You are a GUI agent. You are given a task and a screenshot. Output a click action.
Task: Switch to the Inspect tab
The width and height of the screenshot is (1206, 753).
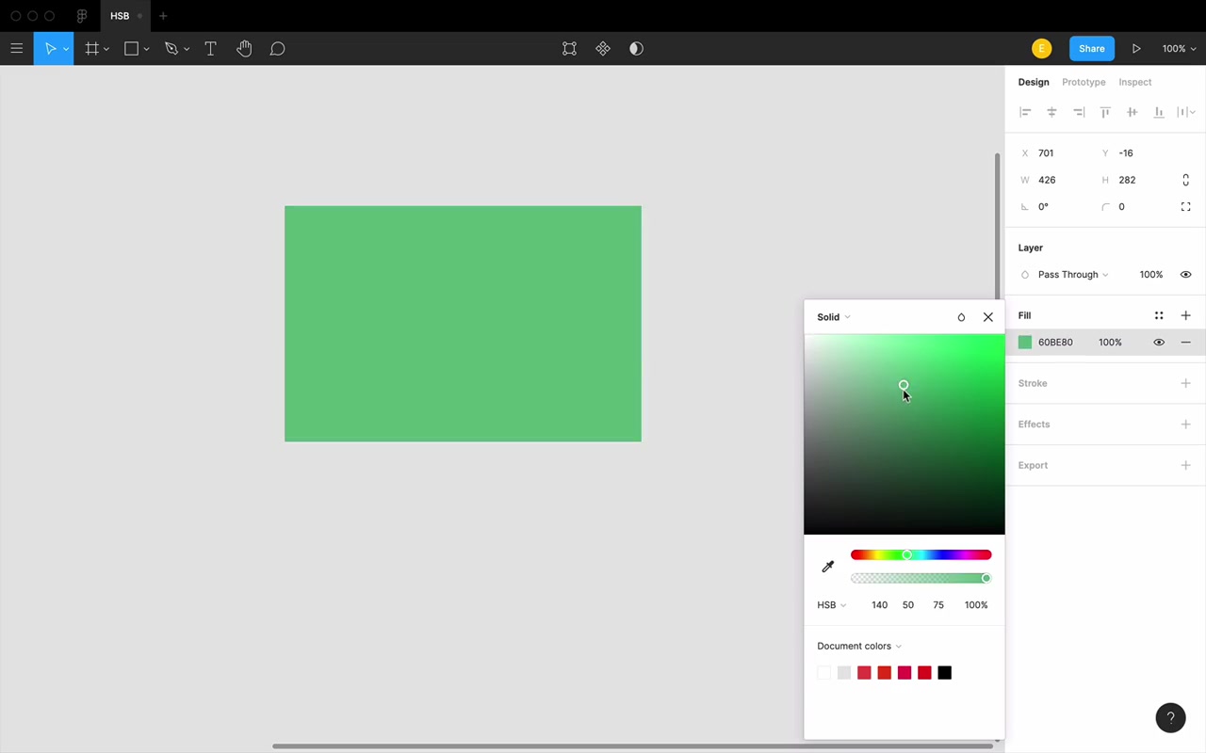tap(1135, 82)
